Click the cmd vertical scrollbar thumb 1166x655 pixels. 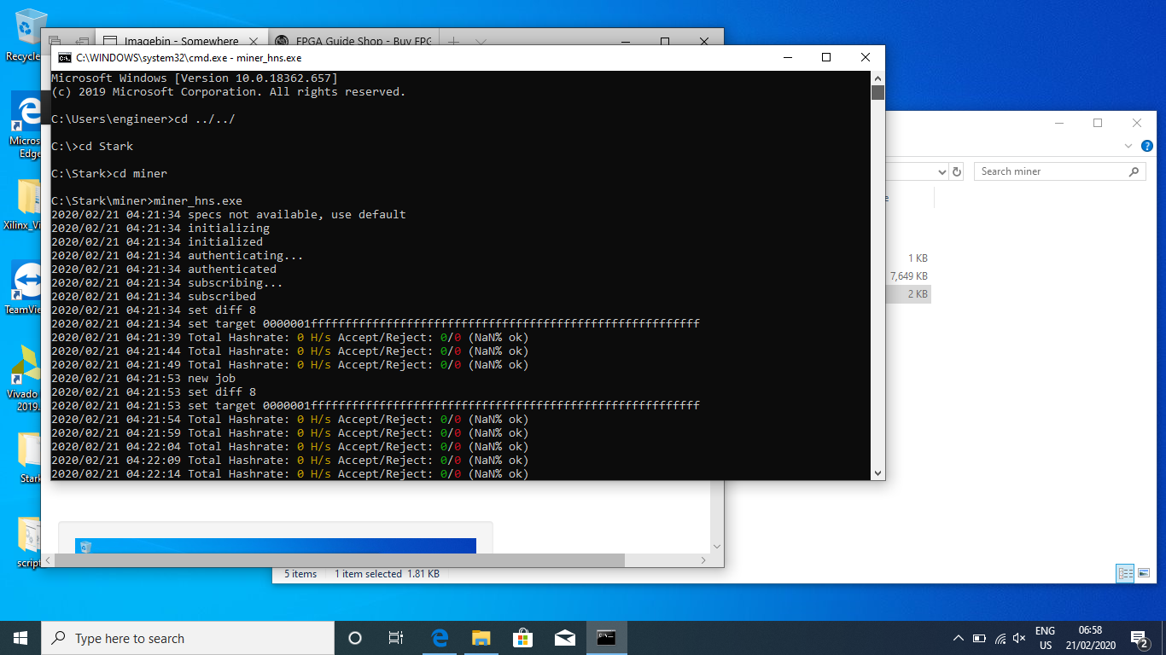coord(877,92)
